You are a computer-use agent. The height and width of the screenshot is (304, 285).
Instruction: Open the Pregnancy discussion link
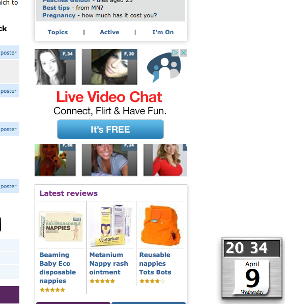(x=59, y=15)
